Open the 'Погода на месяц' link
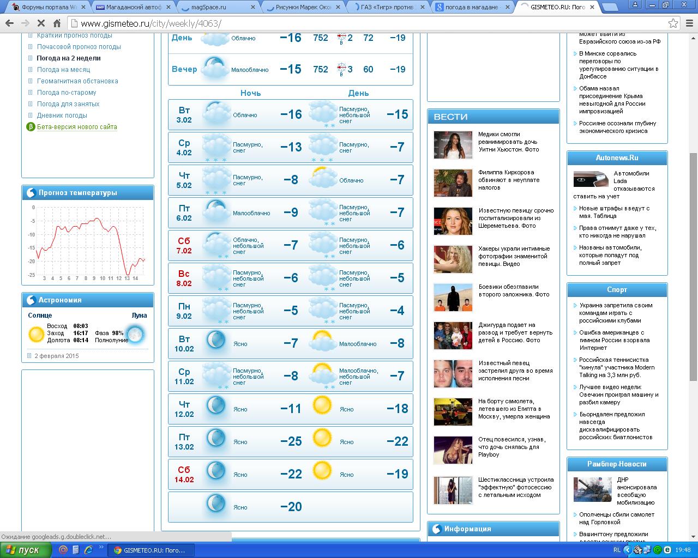 pos(63,70)
